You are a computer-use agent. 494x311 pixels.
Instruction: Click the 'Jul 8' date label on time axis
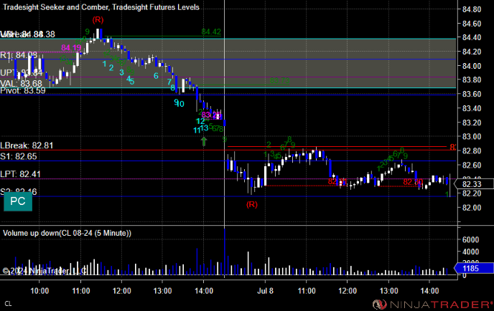coord(265,291)
